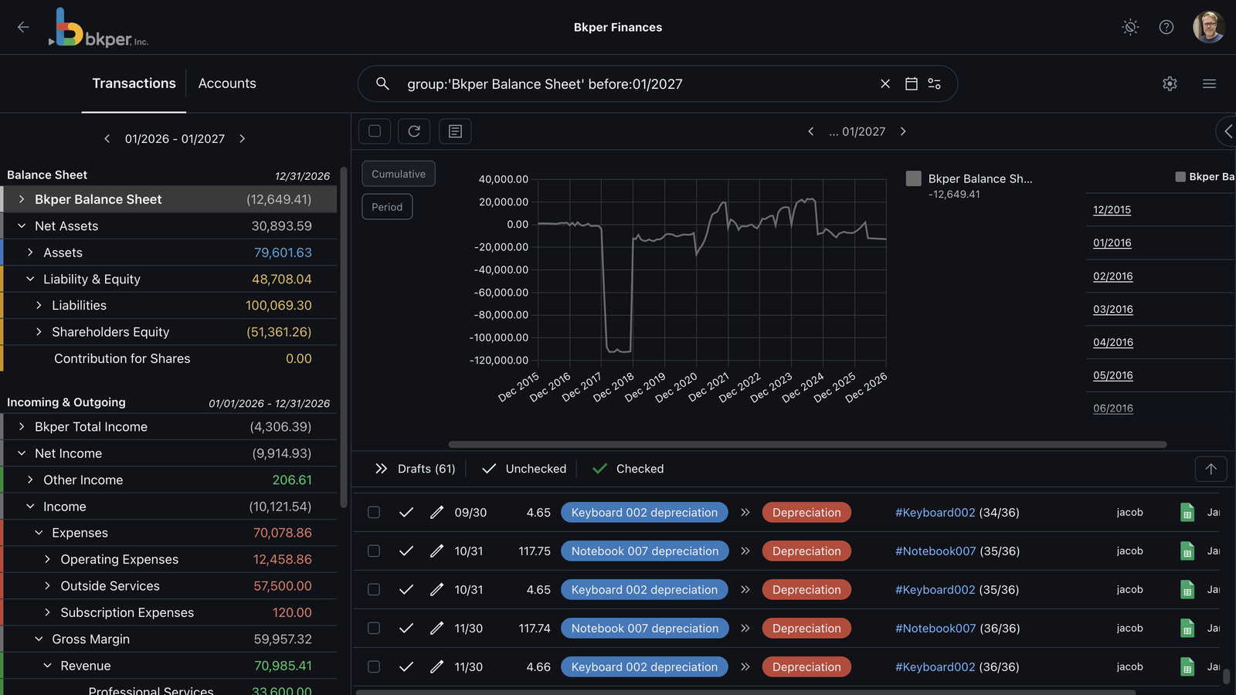Expand the Shareholders Equity group
Viewport: 1236px width, 695px height.
[x=39, y=332]
